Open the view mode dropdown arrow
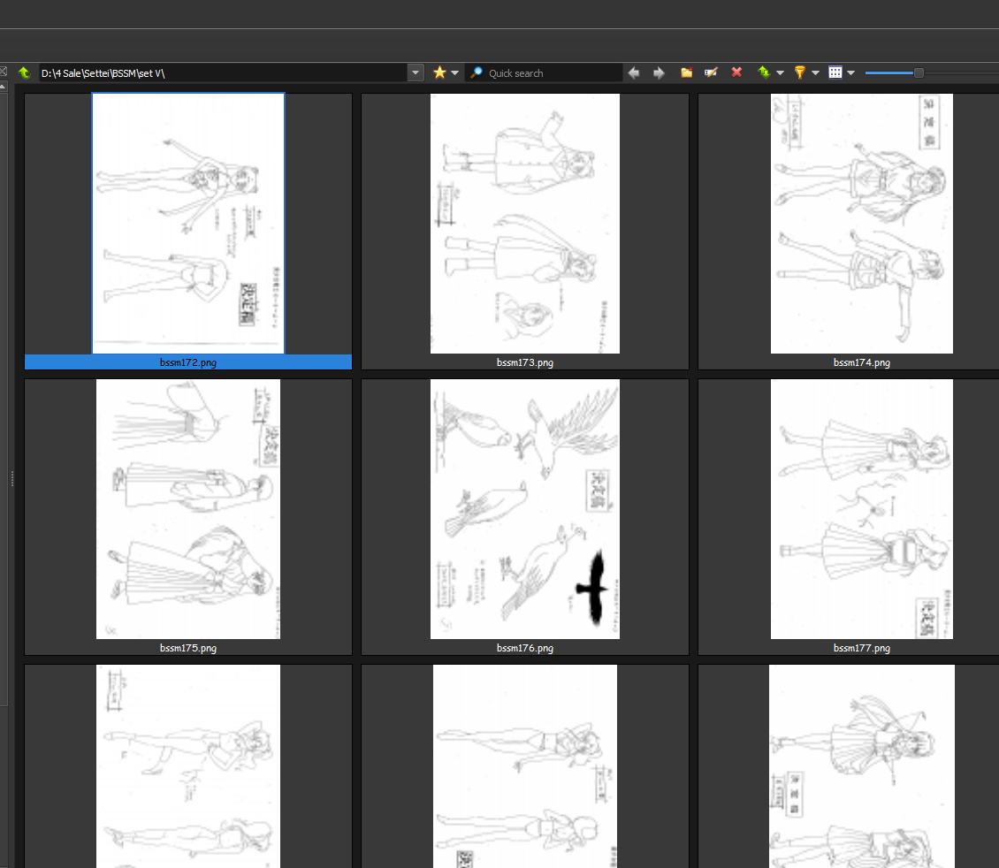999x868 pixels. click(850, 73)
